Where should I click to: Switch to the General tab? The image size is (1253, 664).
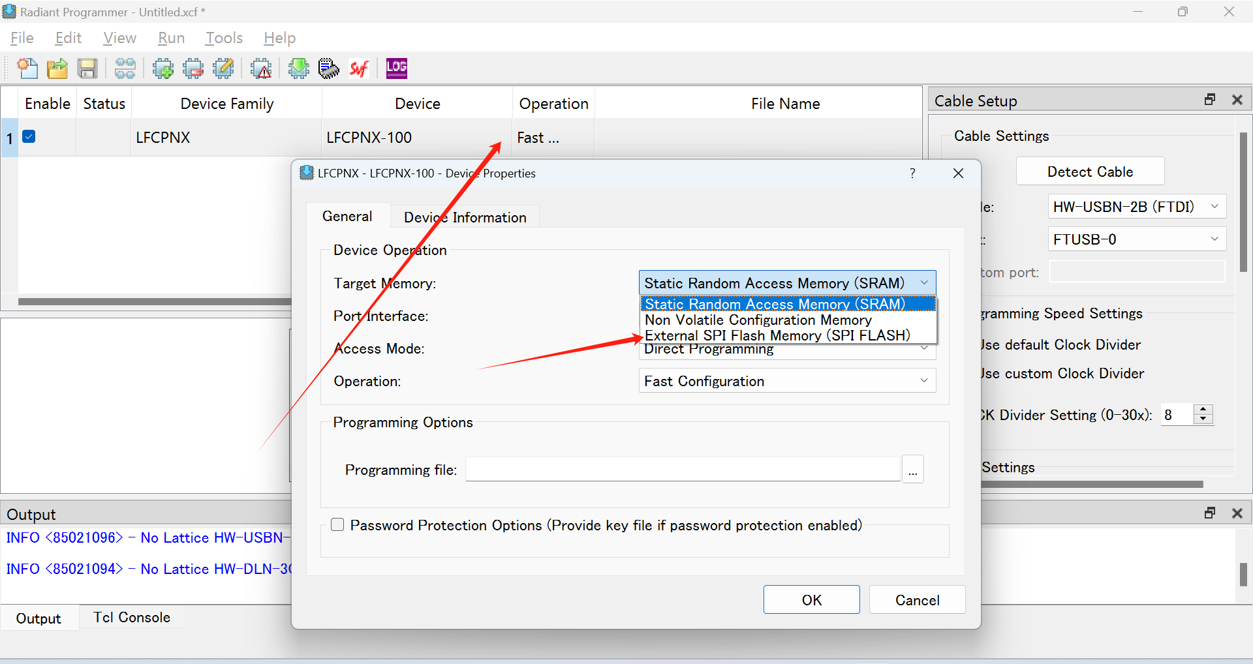point(347,217)
